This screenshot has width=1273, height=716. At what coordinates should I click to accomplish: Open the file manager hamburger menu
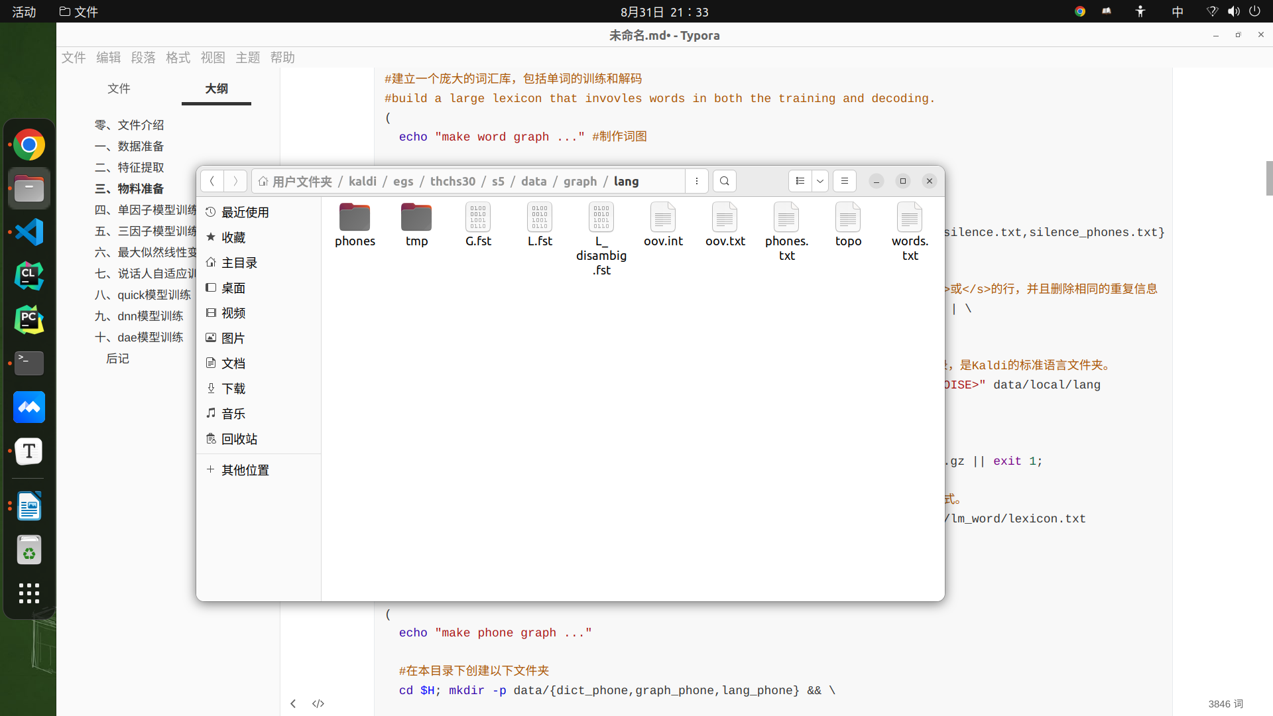click(x=845, y=181)
